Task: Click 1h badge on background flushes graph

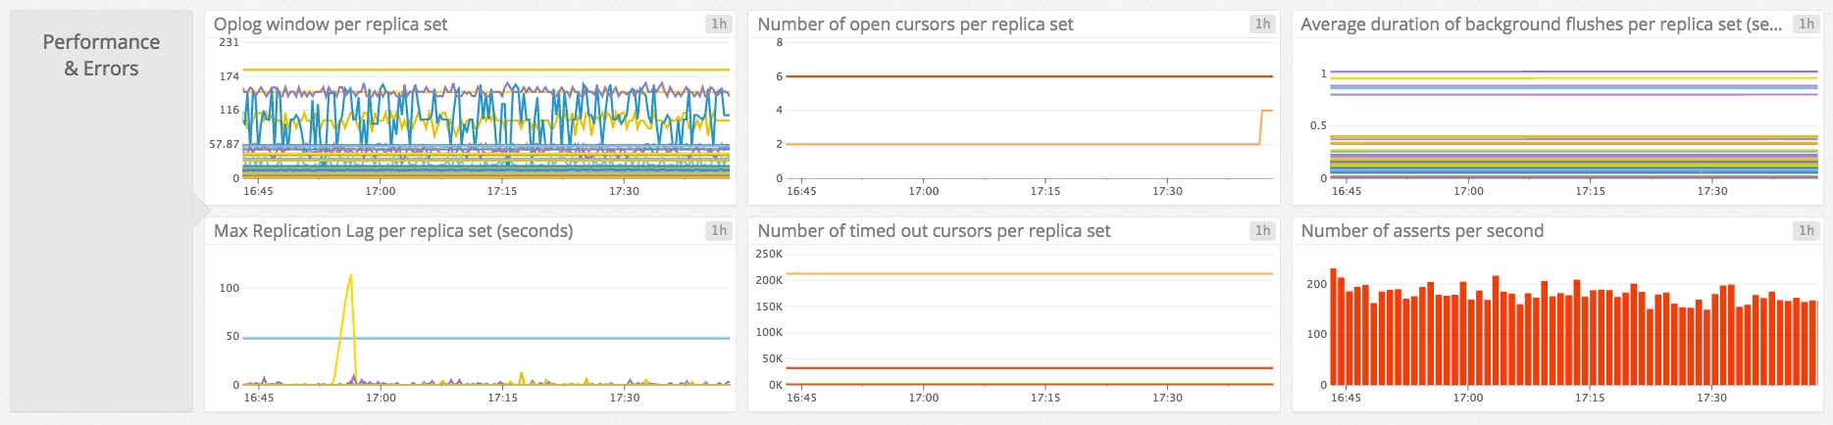Action: click(1806, 24)
